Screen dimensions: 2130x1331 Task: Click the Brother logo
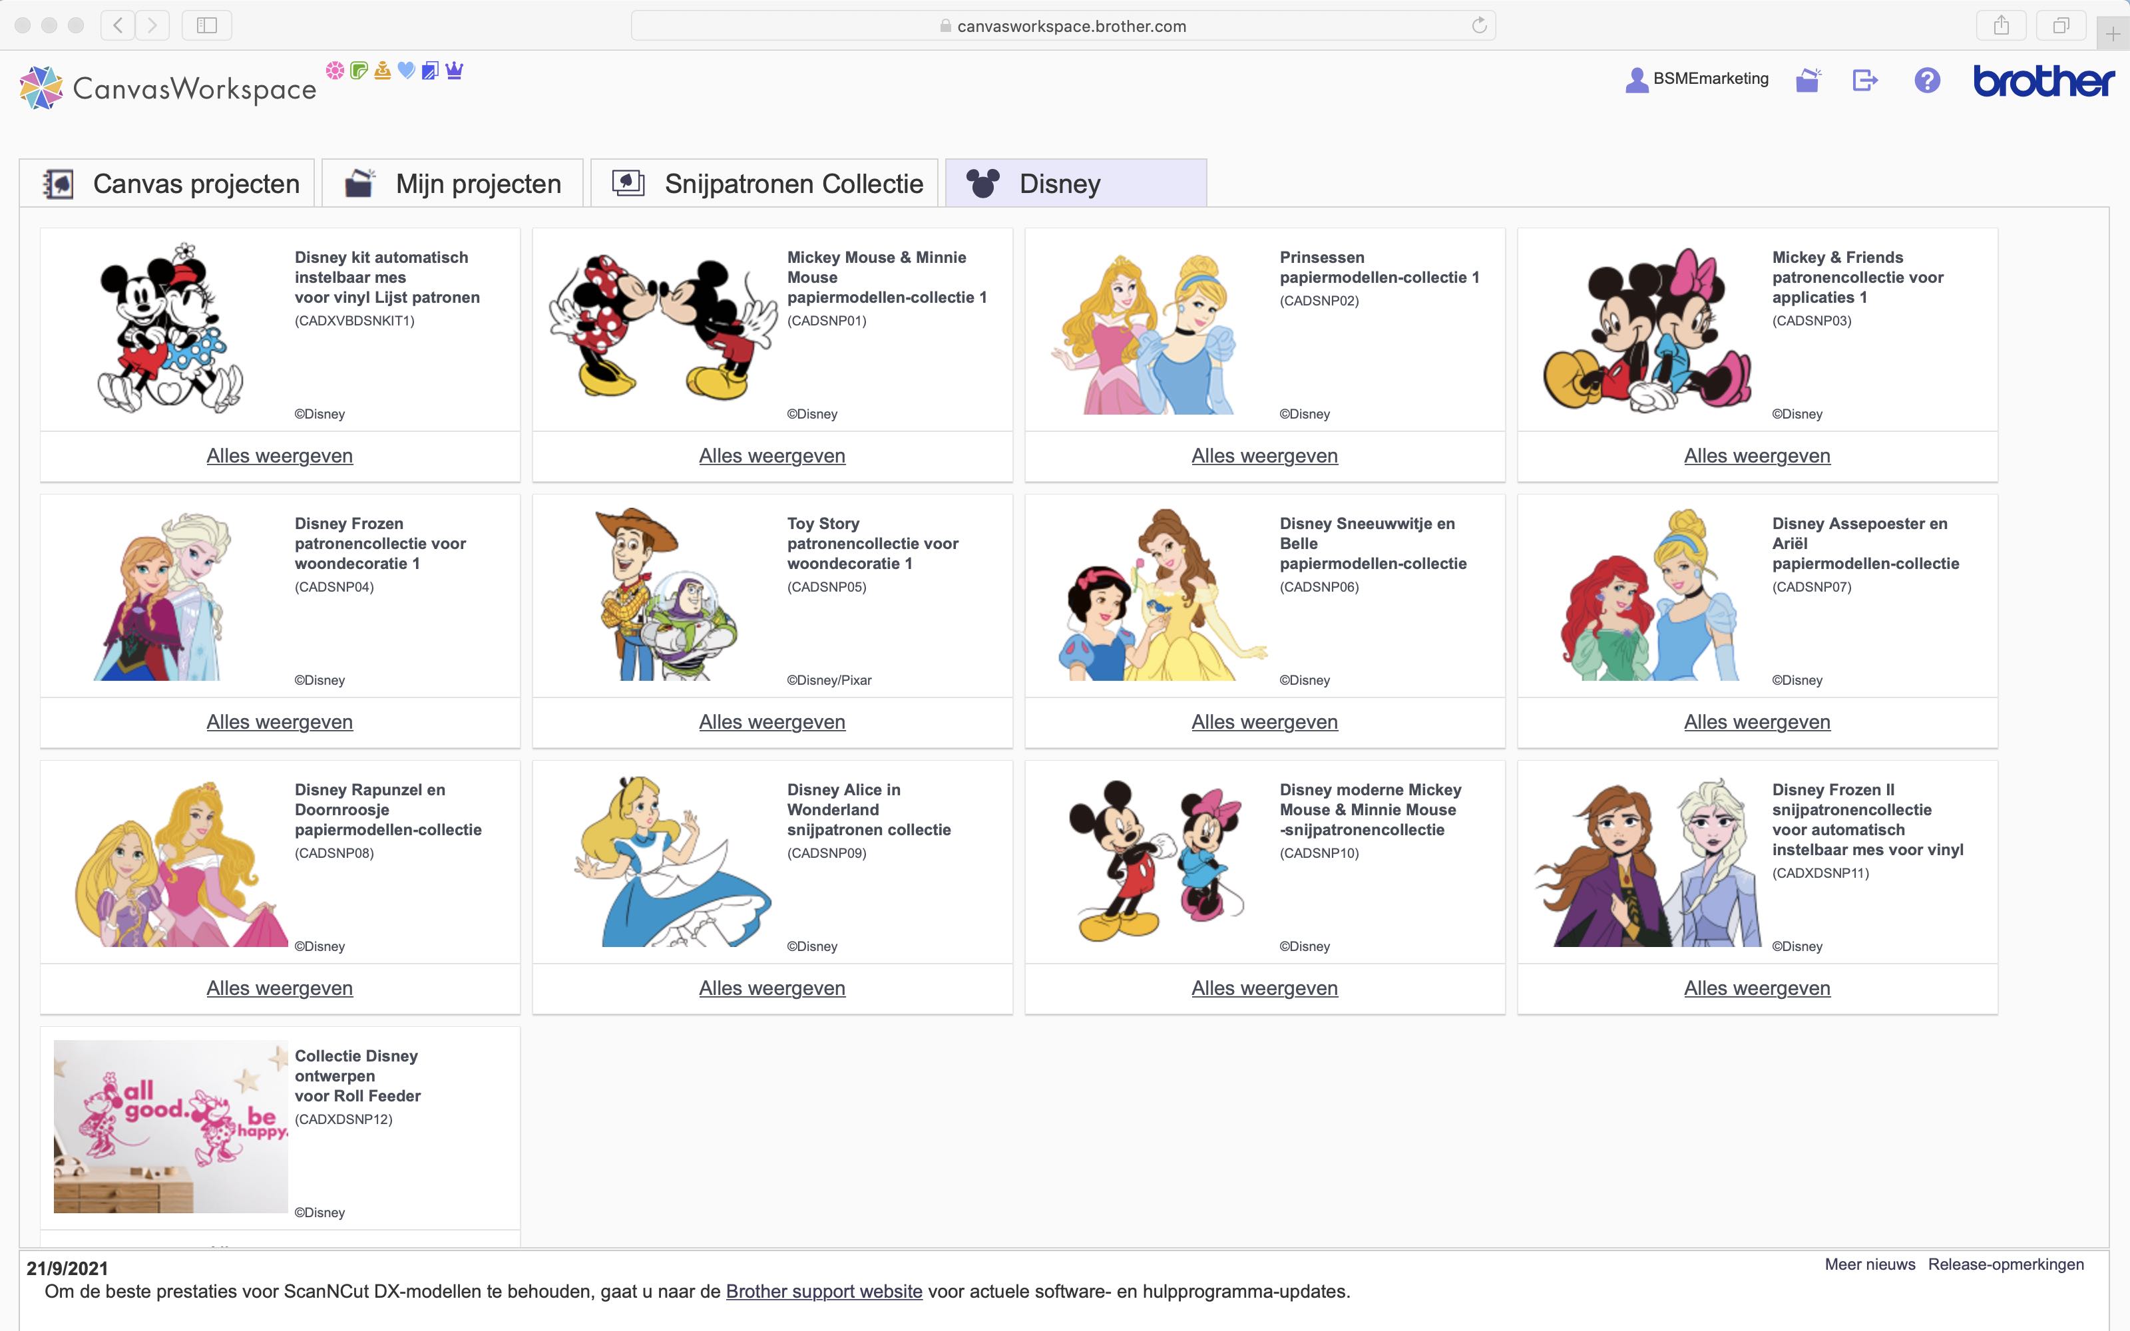(x=2043, y=81)
